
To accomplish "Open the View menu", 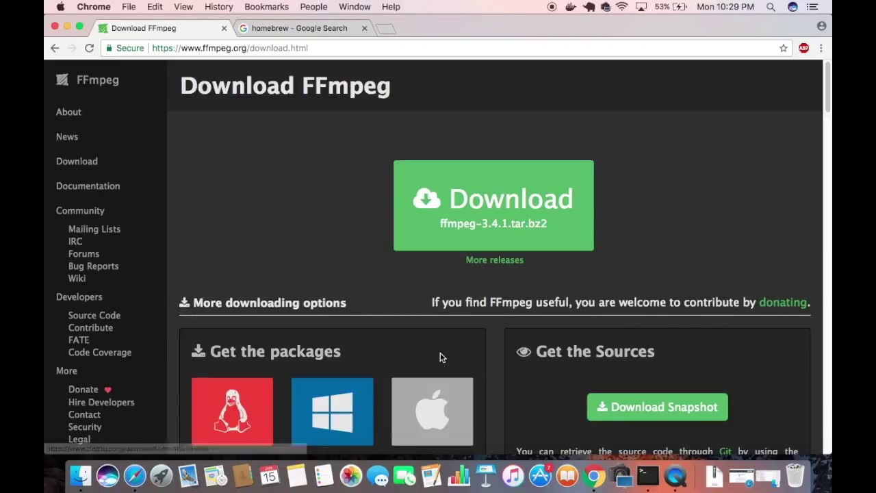I will click(183, 7).
